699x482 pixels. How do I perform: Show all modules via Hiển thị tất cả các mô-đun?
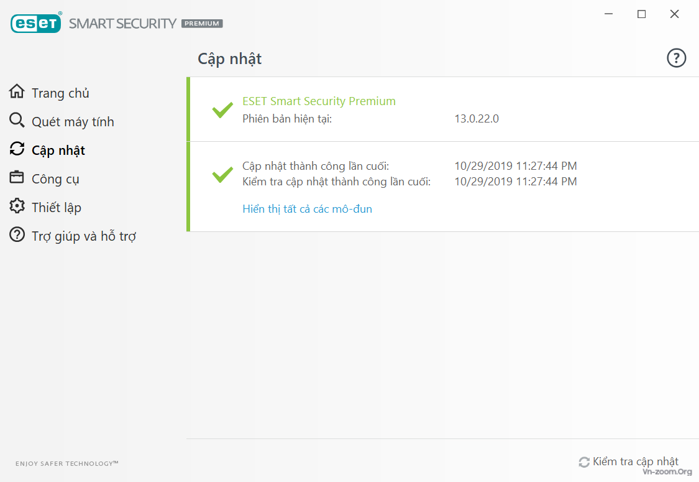pyautogui.click(x=307, y=209)
